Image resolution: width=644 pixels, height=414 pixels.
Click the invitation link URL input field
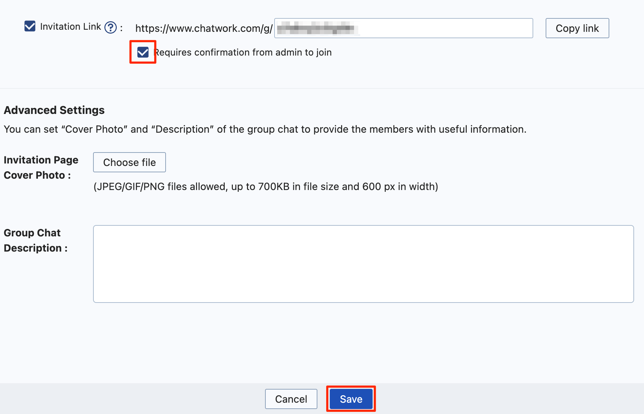point(403,28)
